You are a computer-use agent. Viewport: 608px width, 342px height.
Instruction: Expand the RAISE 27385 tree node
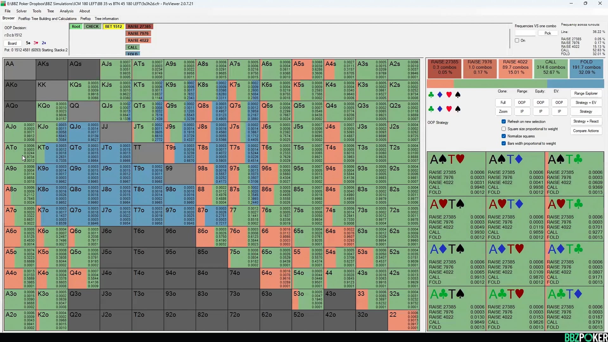coord(139,27)
